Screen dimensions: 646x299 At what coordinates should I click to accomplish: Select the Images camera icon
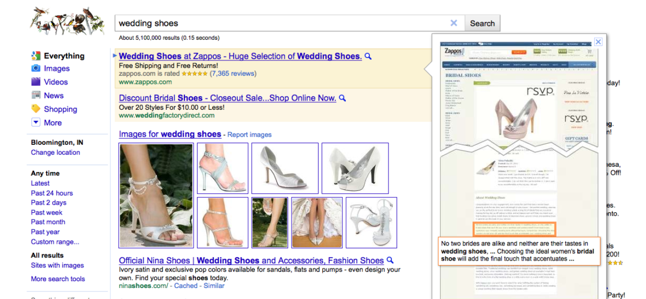pos(36,68)
